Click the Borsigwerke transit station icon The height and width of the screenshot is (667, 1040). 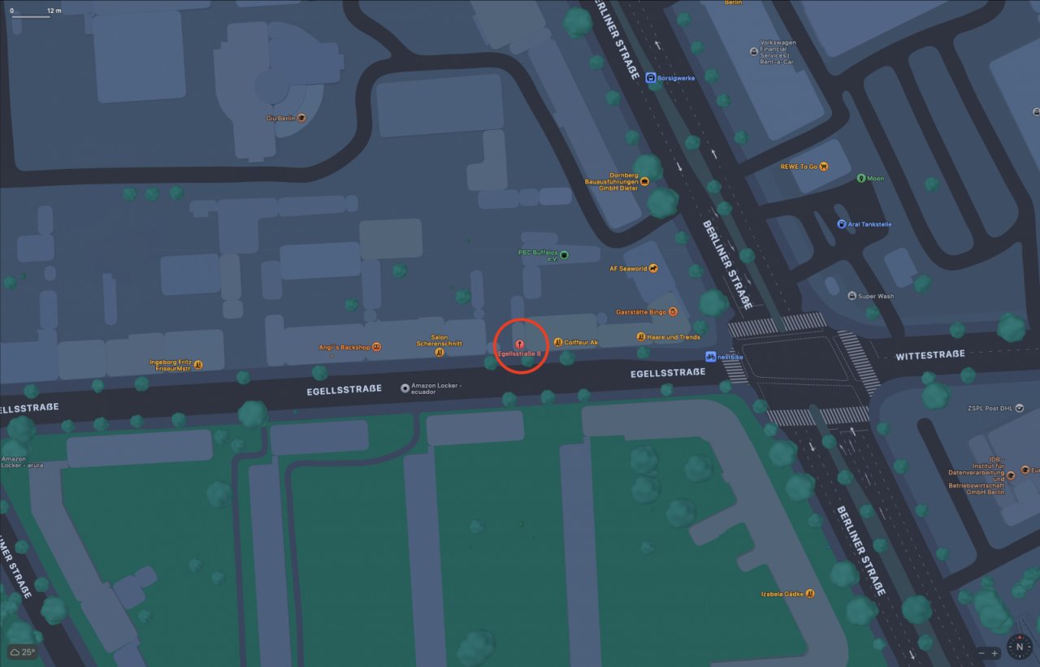click(651, 78)
